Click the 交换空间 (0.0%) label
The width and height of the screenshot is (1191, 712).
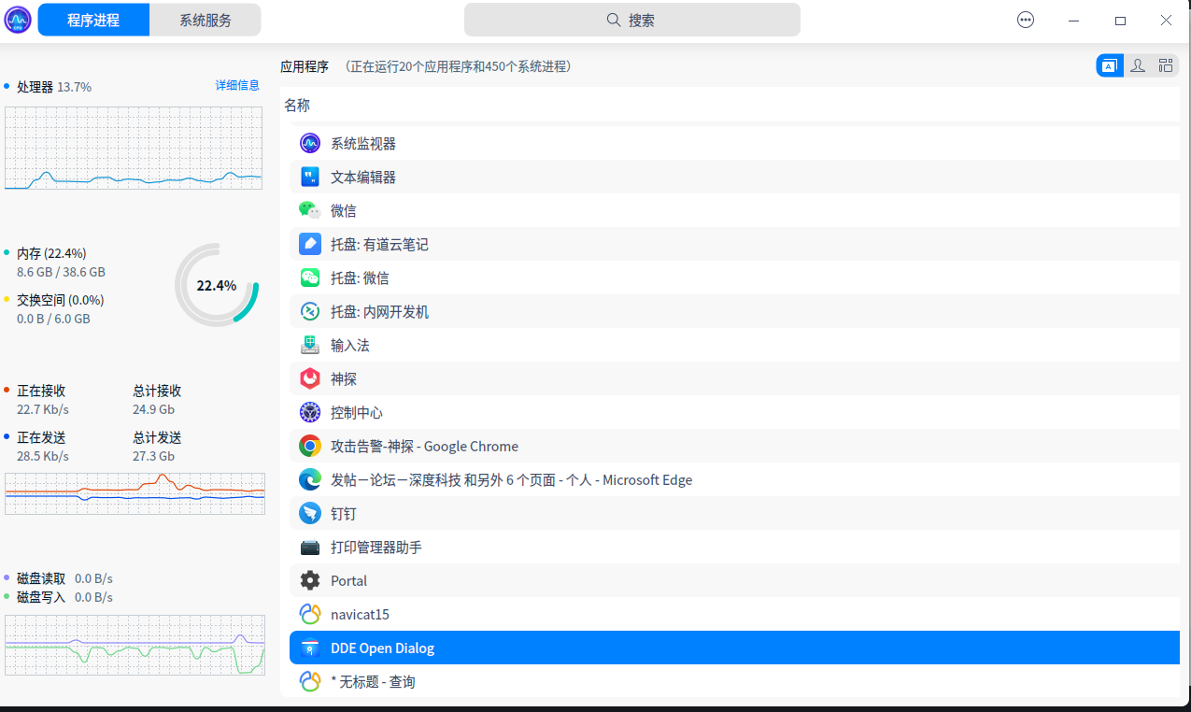pyautogui.click(x=61, y=300)
